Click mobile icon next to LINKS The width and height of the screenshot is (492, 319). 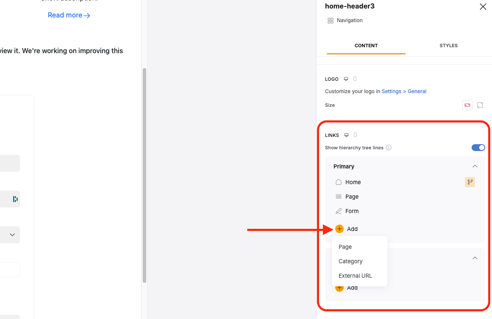[356, 135]
